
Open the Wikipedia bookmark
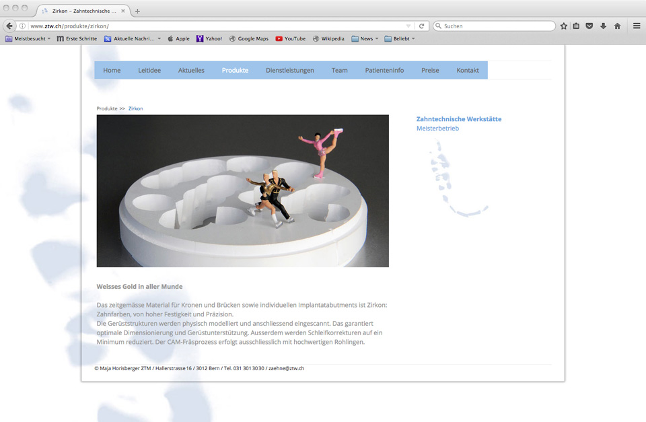click(x=328, y=39)
